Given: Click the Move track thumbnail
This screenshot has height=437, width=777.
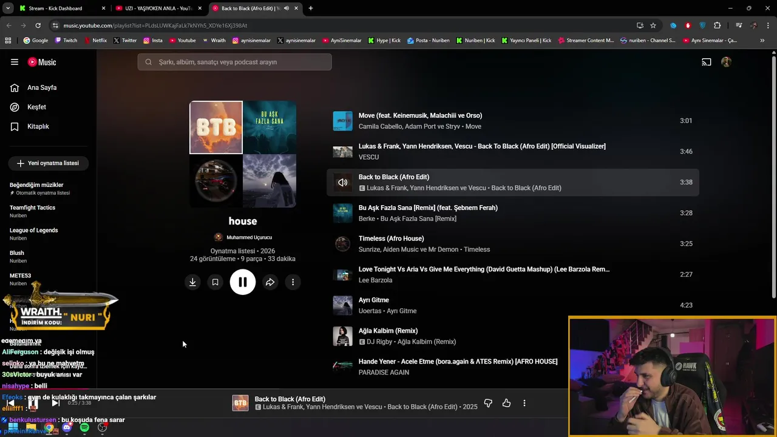Looking at the screenshot, I should point(343,121).
